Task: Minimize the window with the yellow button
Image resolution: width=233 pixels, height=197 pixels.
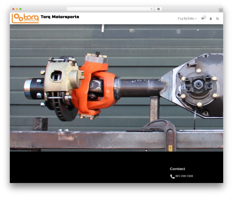Action: coord(17,9)
